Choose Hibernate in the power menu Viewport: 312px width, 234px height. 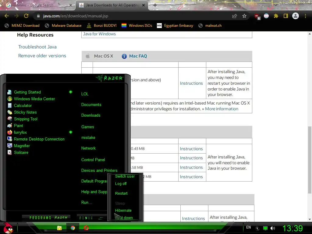(123, 211)
